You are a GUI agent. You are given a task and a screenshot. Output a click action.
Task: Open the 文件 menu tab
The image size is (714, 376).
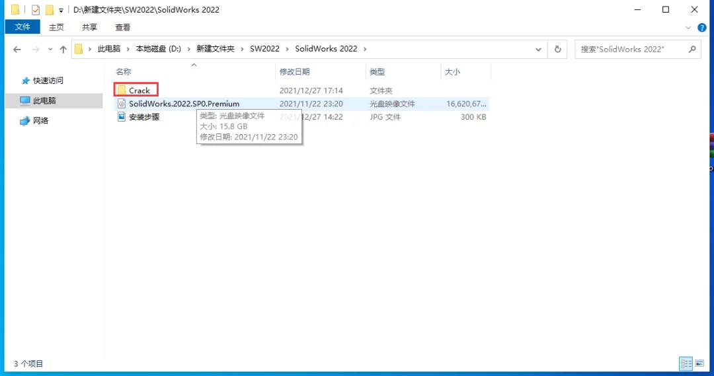tap(22, 27)
